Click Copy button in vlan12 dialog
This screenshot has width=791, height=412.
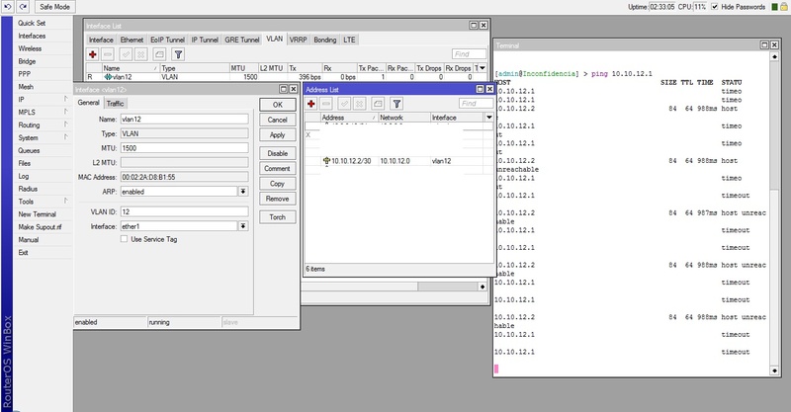coord(278,184)
